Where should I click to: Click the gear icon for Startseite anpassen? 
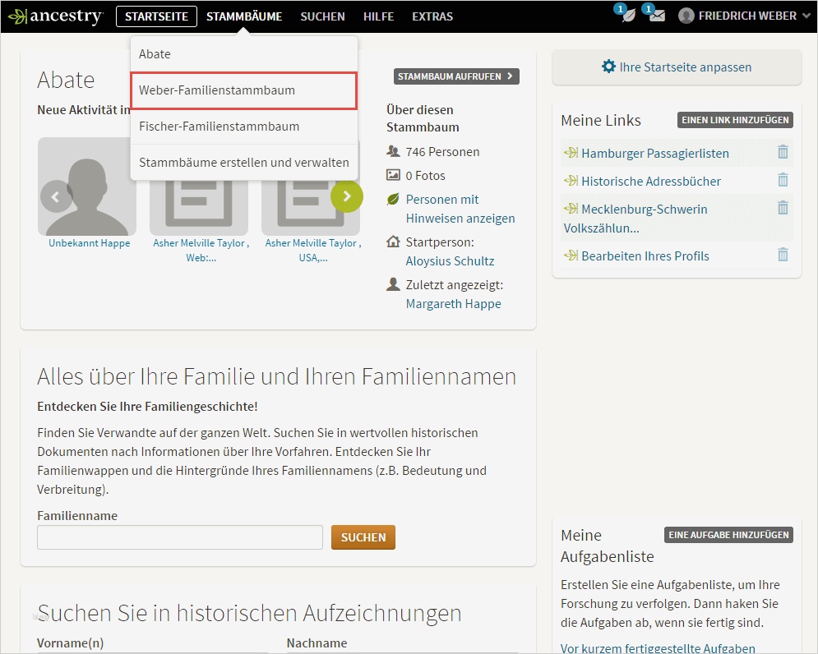tap(608, 67)
